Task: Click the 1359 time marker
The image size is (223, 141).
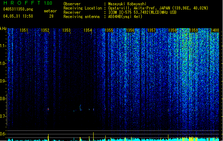Action: pyautogui.click(x=194, y=30)
